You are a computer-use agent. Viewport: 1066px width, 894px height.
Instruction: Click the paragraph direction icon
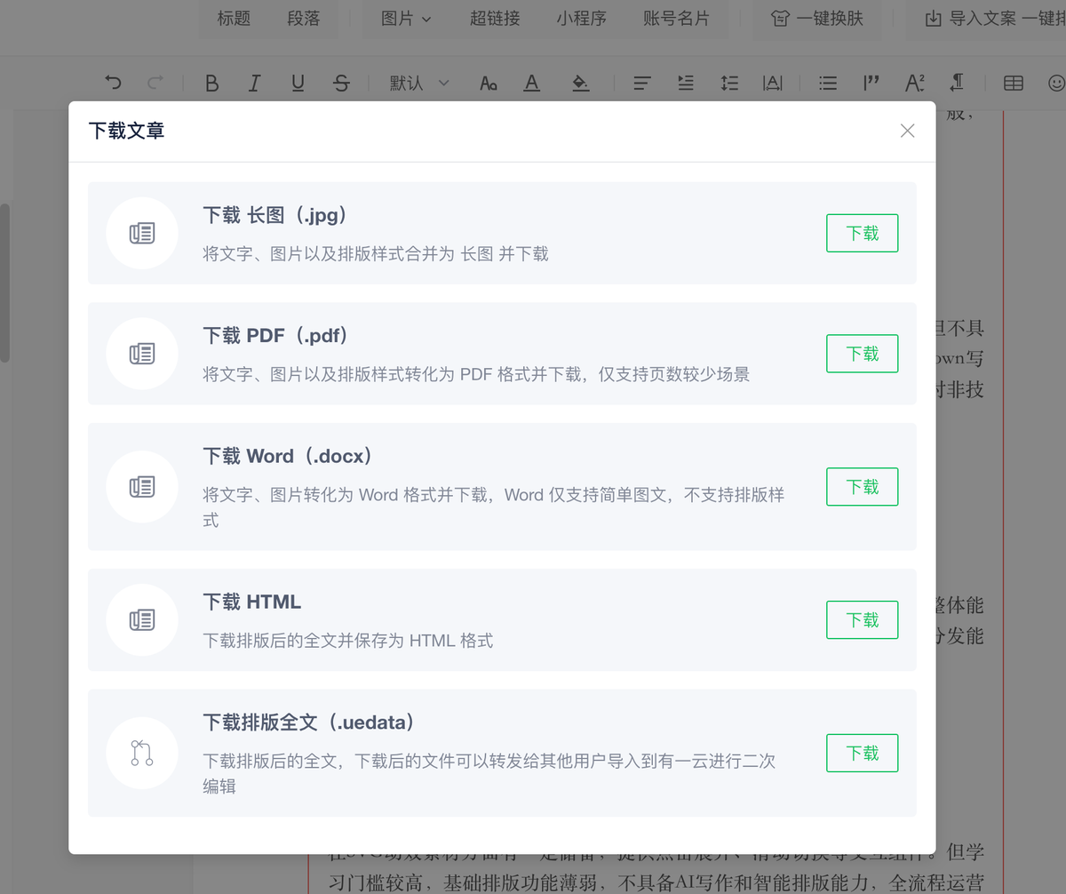pos(957,83)
